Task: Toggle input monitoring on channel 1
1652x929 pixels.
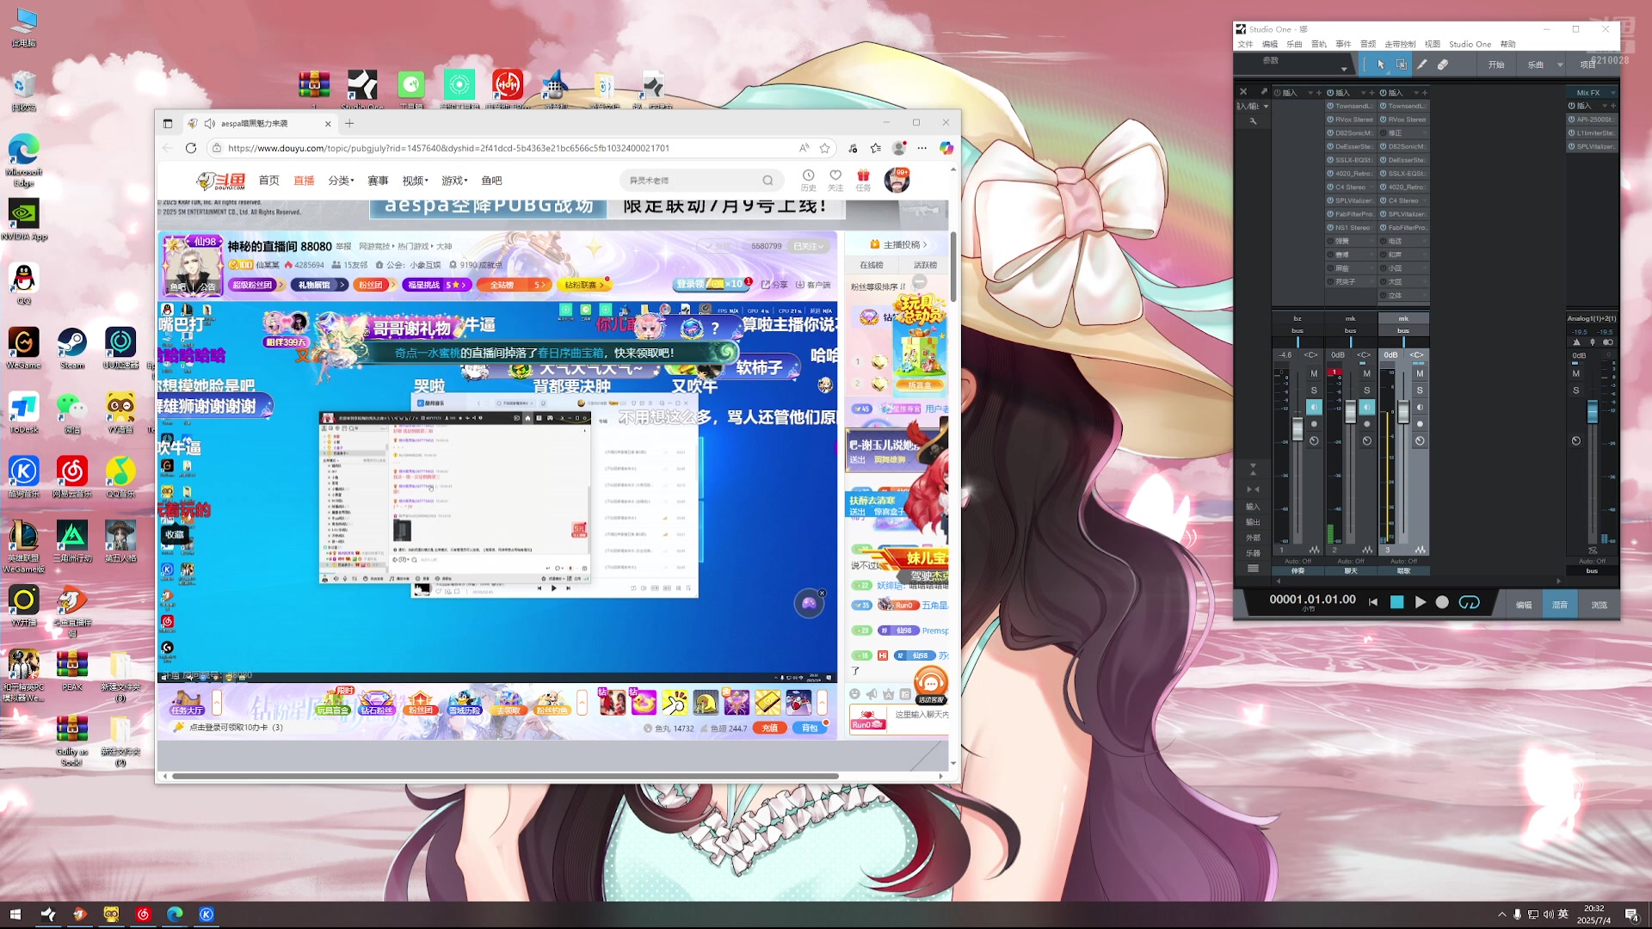Action: coord(1314,407)
